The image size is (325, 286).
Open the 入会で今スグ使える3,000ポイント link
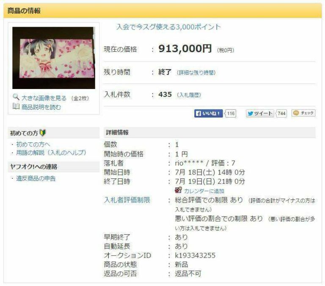(x=168, y=27)
